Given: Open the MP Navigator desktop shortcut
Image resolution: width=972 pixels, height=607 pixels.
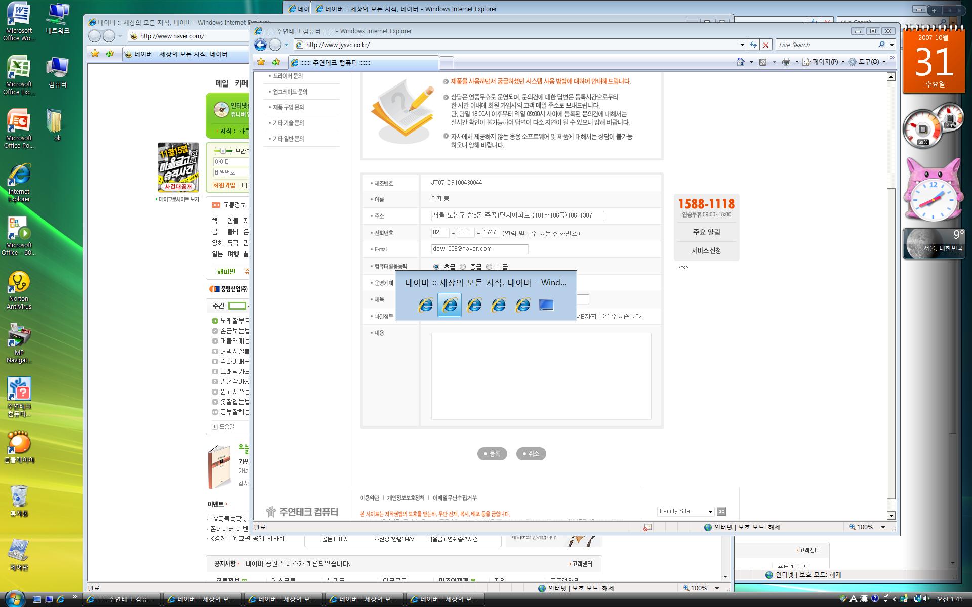Looking at the screenshot, I should pyautogui.click(x=19, y=343).
